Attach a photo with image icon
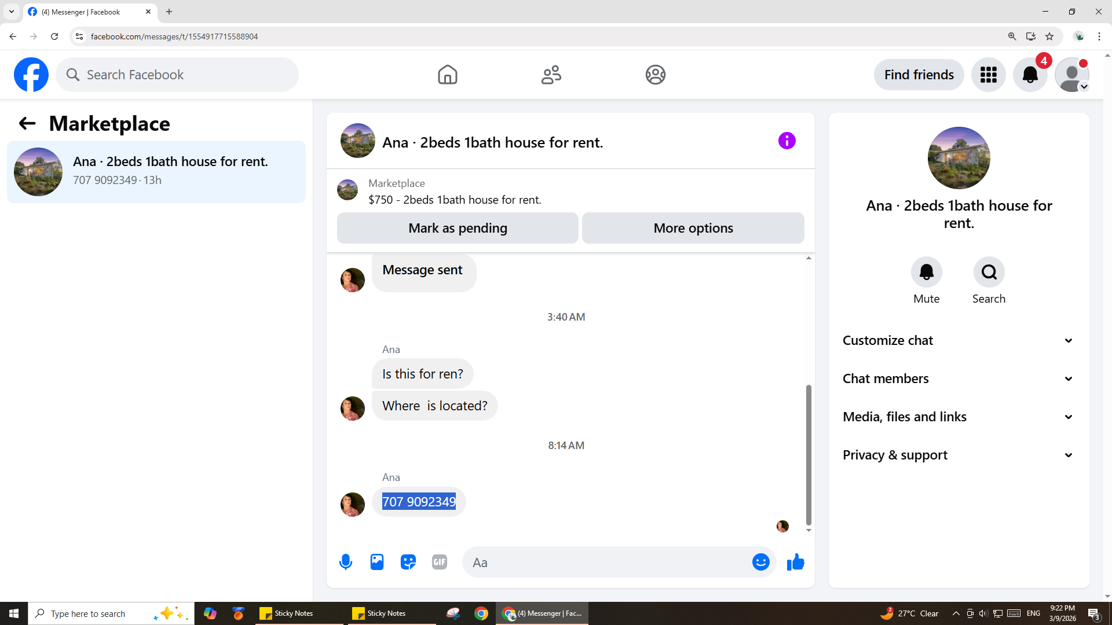The image size is (1112, 625). pos(377,562)
